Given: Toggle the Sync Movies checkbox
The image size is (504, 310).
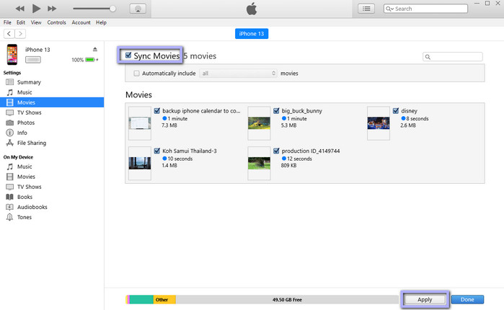Looking at the screenshot, I should [x=128, y=56].
